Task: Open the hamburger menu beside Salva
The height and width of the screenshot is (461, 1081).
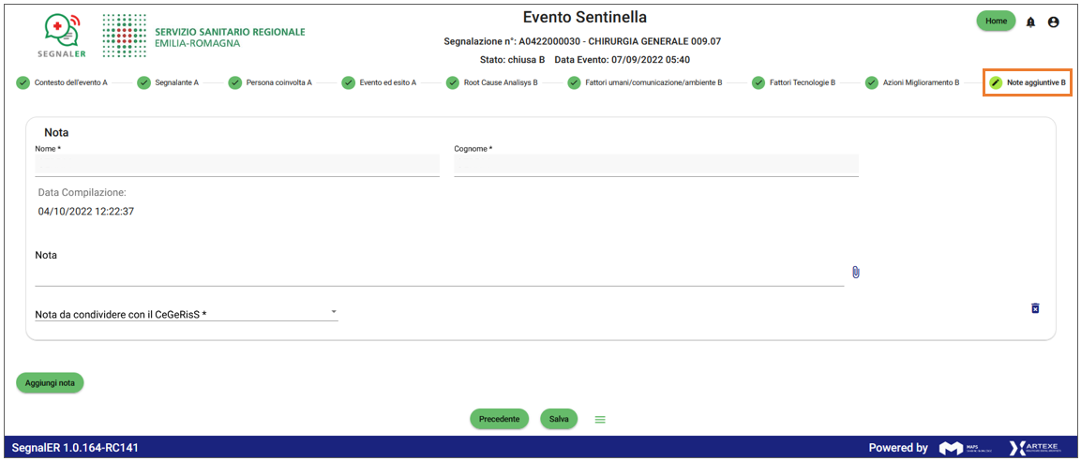Action: pyautogui.click(x=600, y=419)
